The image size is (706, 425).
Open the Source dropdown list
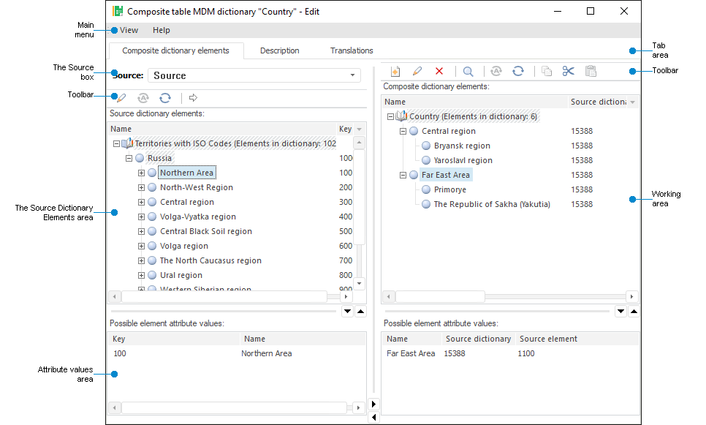click(x=352, y=75)
